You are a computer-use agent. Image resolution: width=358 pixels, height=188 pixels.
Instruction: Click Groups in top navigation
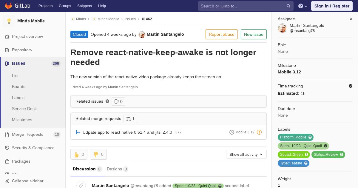65,6
